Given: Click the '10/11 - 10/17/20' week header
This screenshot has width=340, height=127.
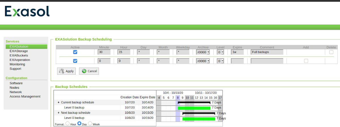Looking at the screenshot, I should 206,93.
